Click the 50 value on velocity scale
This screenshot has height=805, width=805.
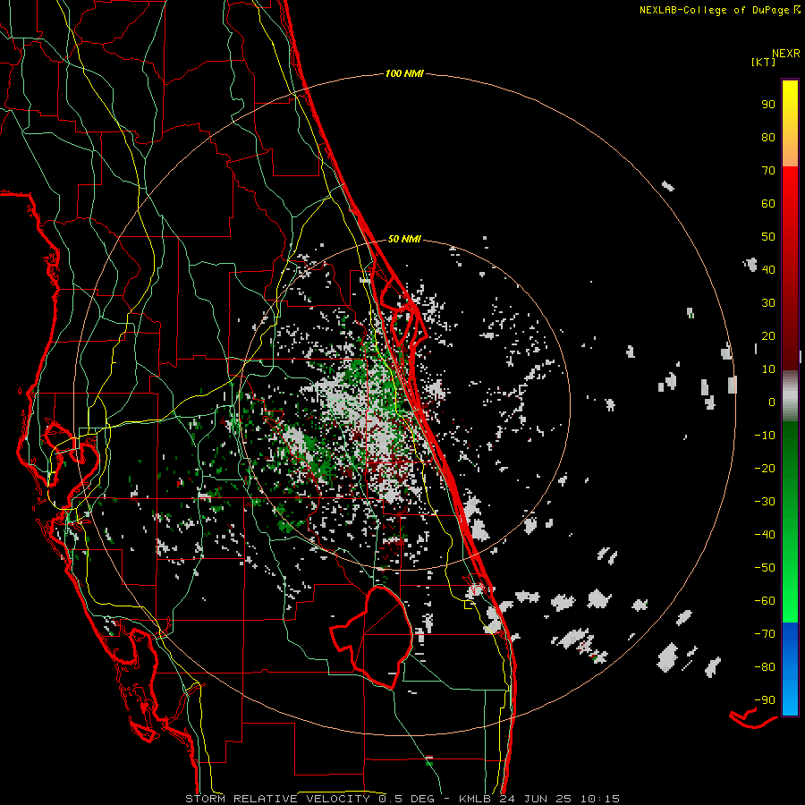pos(768,237)
